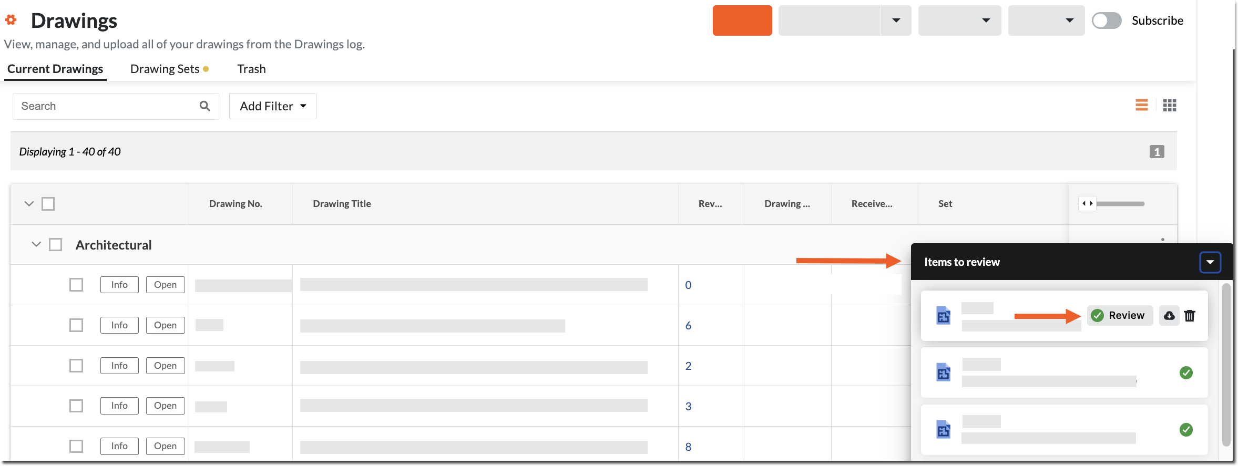Toggle the Subscribe switch
The width and height of the screenshot is (1238, 466).
(x=1107, y=21)
